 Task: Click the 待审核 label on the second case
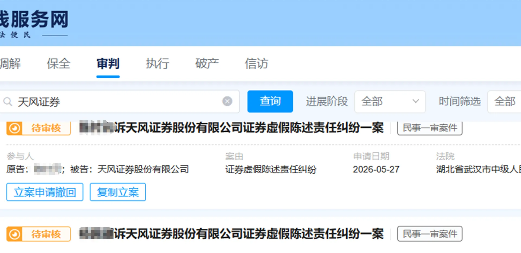tap(46, 234)
